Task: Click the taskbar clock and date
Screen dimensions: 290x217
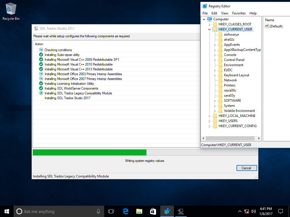Action: pyautogui.click(x=266, y=211)
